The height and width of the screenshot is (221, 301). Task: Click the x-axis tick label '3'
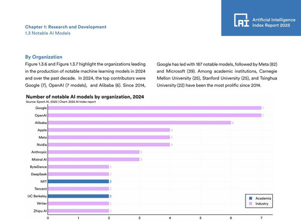coord(140,218)
